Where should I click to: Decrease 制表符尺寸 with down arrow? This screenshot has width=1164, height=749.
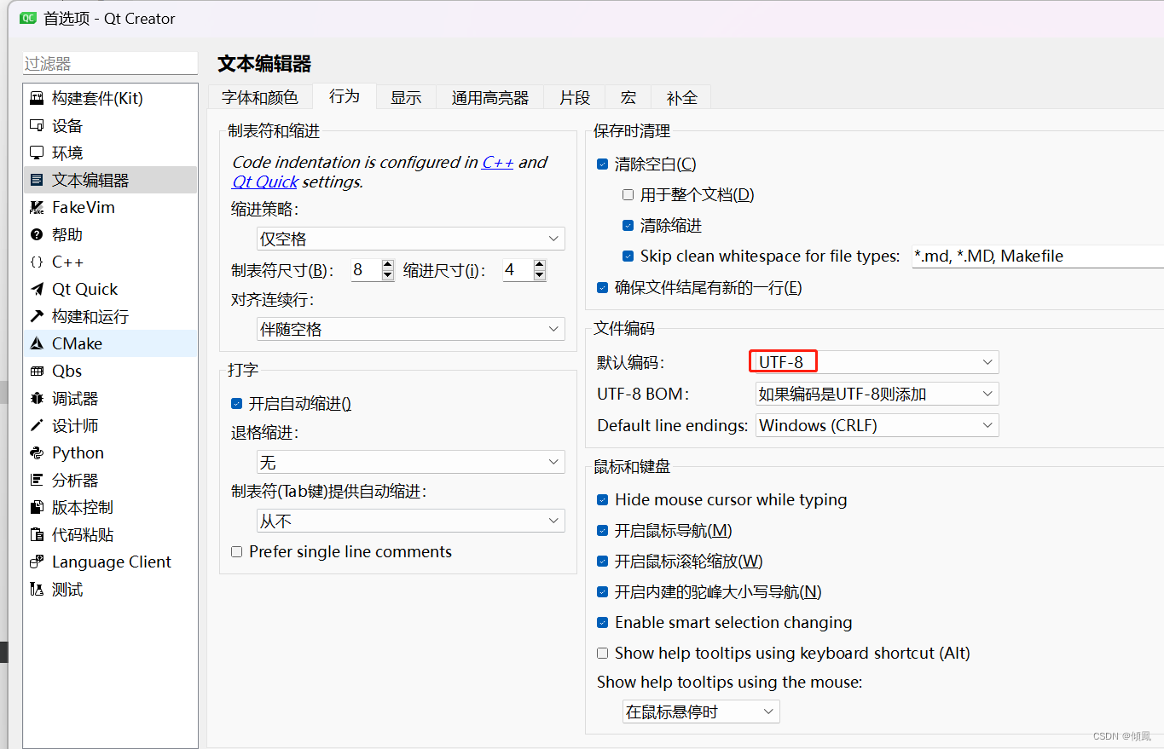point(388,275)
